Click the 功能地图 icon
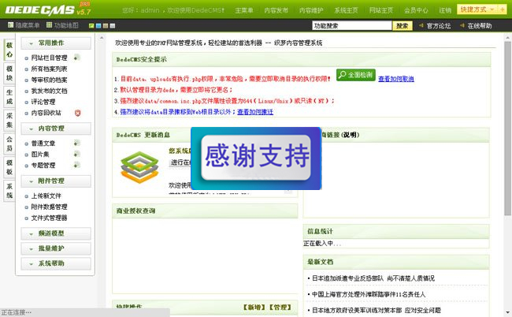Image resolution: width=512 pixels, height=317 pixels. (x=50, y=25)
